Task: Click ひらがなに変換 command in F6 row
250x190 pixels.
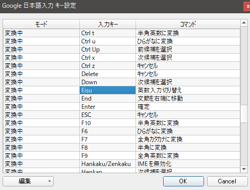Action: pyautogui.click(x=188, y=131)
